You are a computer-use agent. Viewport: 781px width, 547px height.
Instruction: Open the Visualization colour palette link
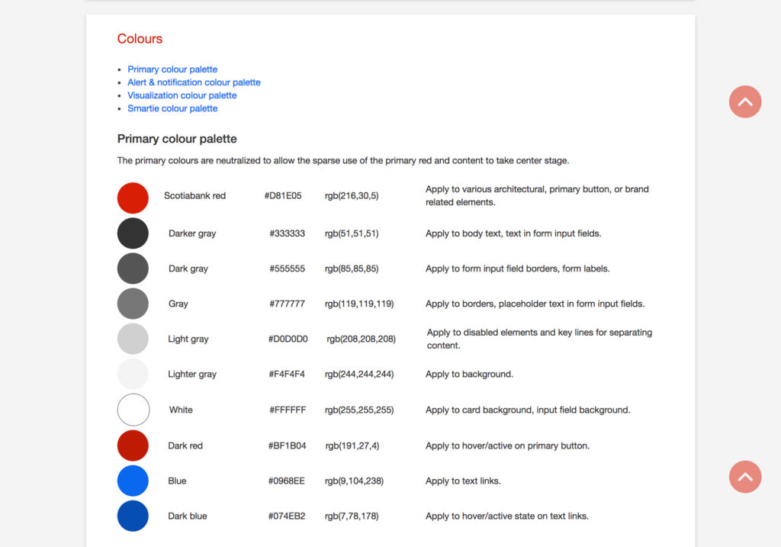(182, 95)
